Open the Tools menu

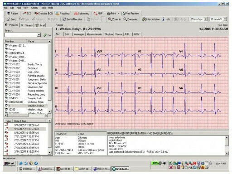43,8
